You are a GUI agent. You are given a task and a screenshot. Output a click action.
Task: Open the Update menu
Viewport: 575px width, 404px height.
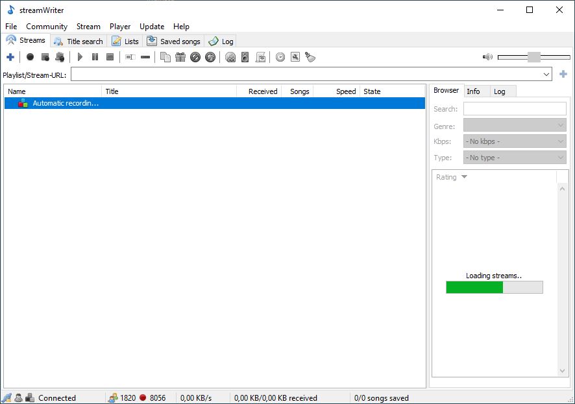pos(152,27)
